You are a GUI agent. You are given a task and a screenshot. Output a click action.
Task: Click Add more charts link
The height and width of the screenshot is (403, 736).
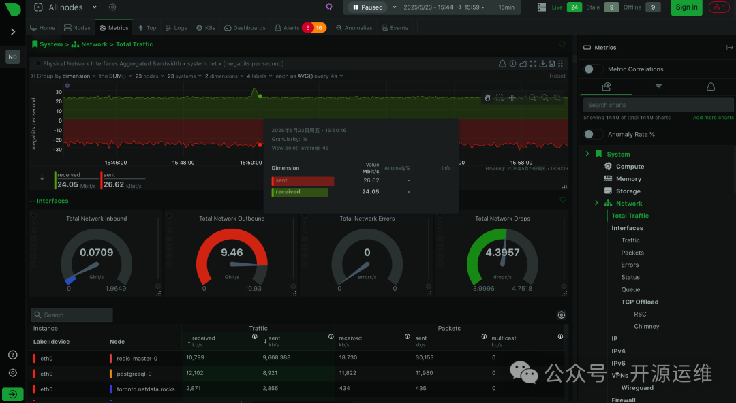coord(713,118)
